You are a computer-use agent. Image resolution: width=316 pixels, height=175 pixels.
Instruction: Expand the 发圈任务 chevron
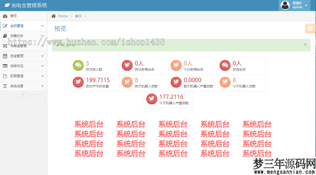(x=42, y=36)
